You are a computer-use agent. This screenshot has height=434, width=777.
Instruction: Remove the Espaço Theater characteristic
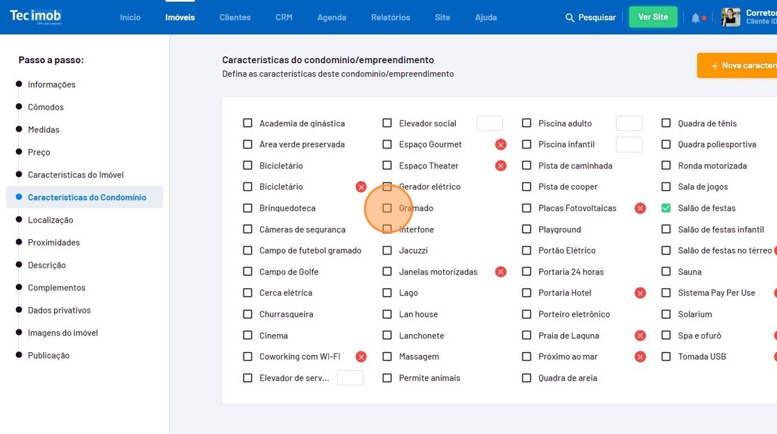[500, 166]
